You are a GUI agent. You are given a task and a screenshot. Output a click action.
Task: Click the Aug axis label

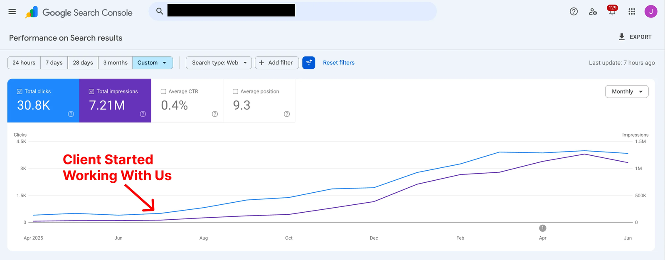pyautogui.click(x=204, y=238)
